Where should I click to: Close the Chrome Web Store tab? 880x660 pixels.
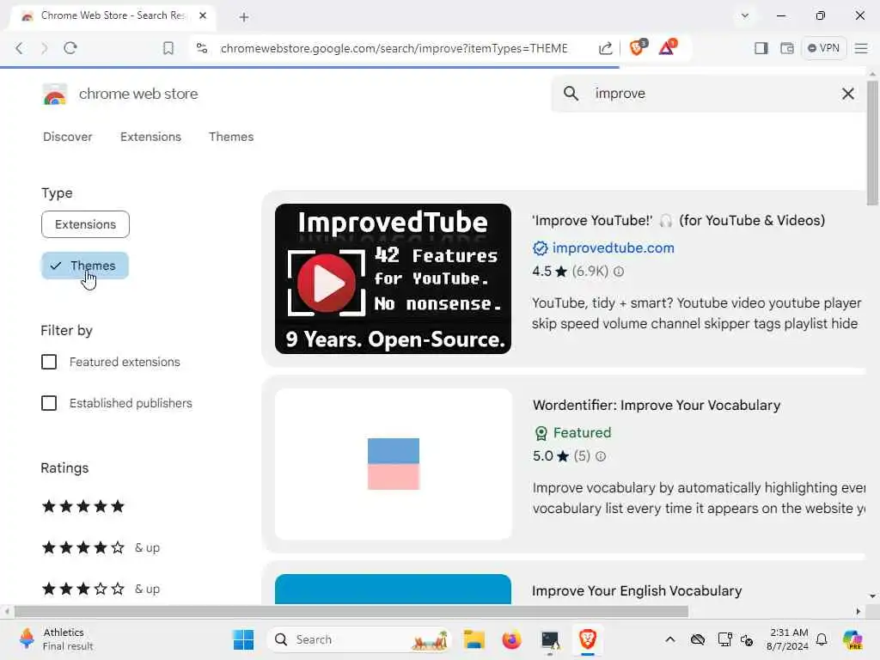click(x=203, y=15)
